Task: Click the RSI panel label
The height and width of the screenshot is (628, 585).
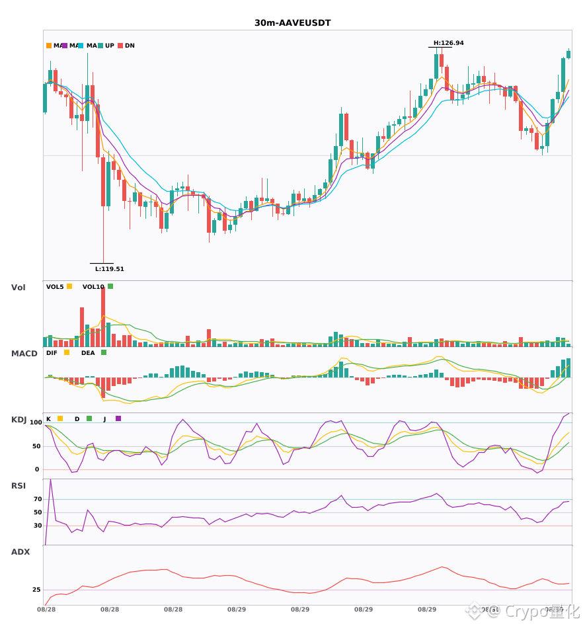Action: pyautogui.click(x=19, y=486)
